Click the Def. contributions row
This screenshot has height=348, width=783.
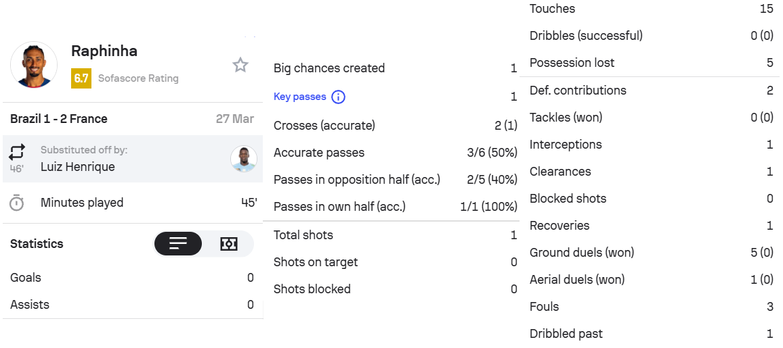pos(651,91)
